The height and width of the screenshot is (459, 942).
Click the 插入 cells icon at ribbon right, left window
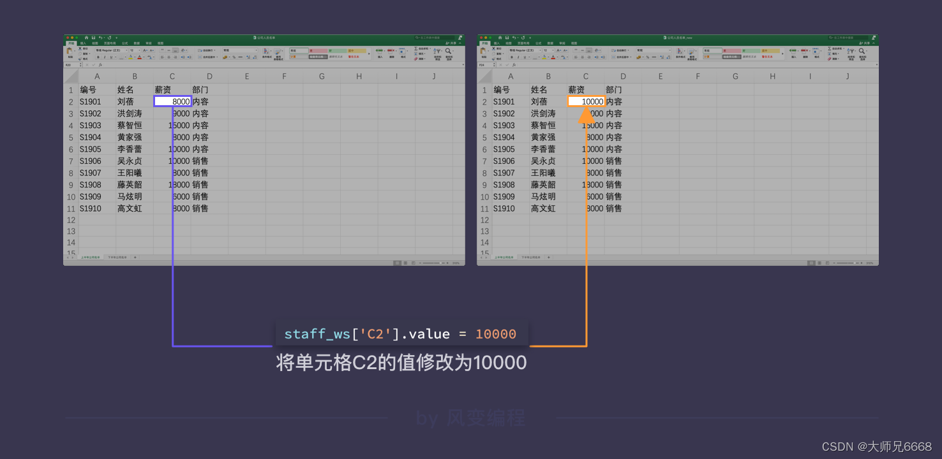(380, 50)
